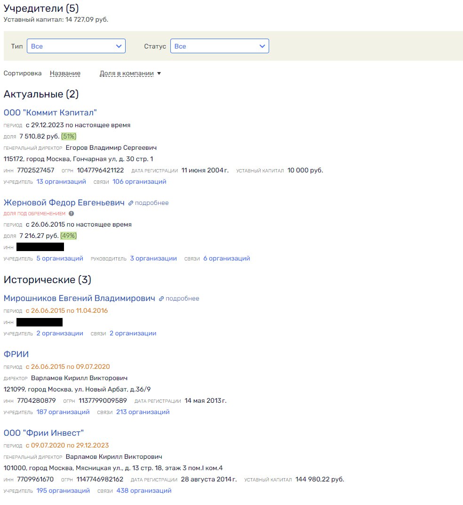The width and height of the screenshot is (463, 505).
Task: View 5 организаций founded by Жерновой
Action: point(60,258)
